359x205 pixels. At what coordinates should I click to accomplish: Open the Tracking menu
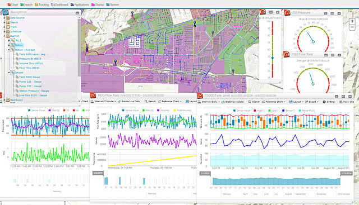click(x=42, y=4)
